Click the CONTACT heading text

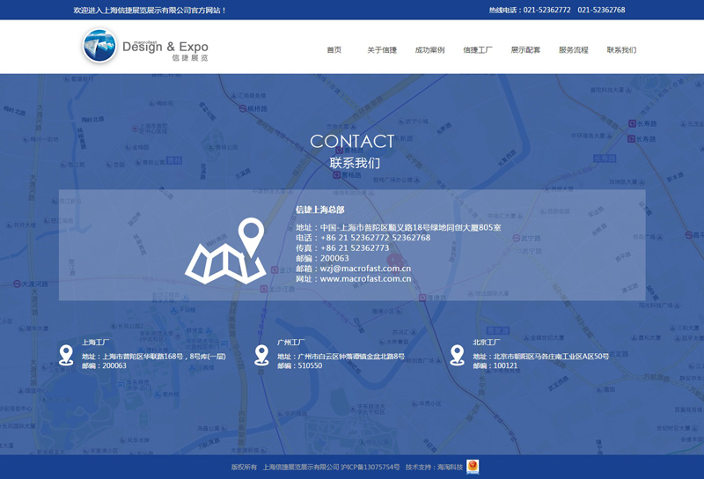352,141
